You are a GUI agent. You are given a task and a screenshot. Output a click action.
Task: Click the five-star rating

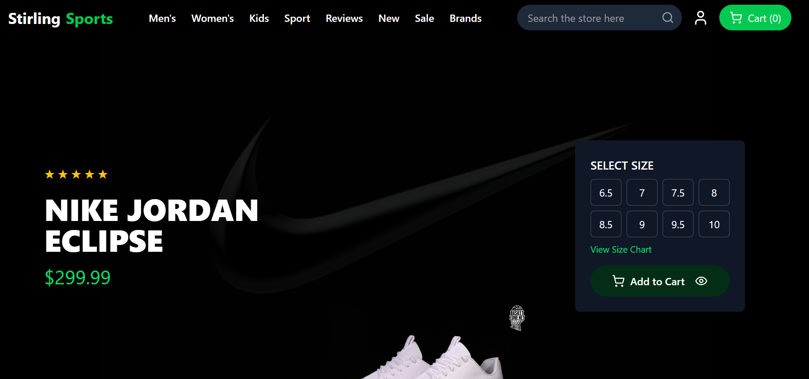[76, 174]
